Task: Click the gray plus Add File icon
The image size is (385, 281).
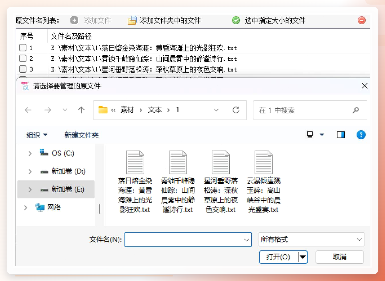Action: pos(74,20)
